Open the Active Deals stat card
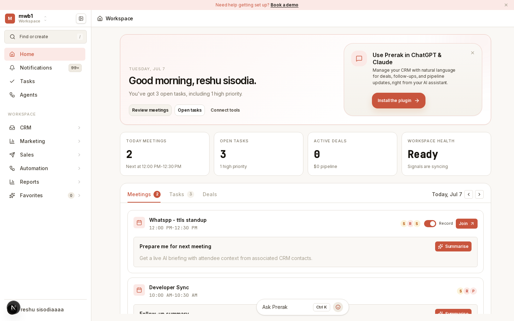This screenshot has width=514, height=321. [352, 154]
